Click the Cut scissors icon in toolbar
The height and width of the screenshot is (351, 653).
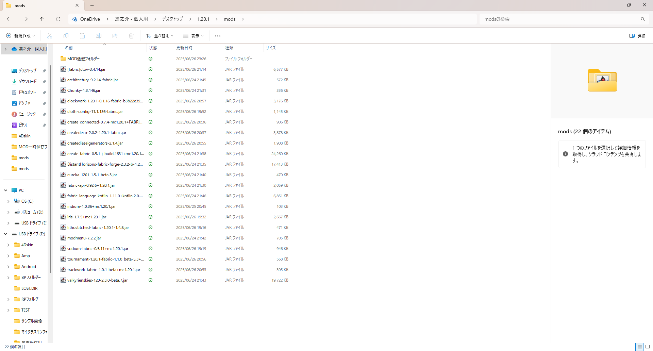(x=50, y=36)
